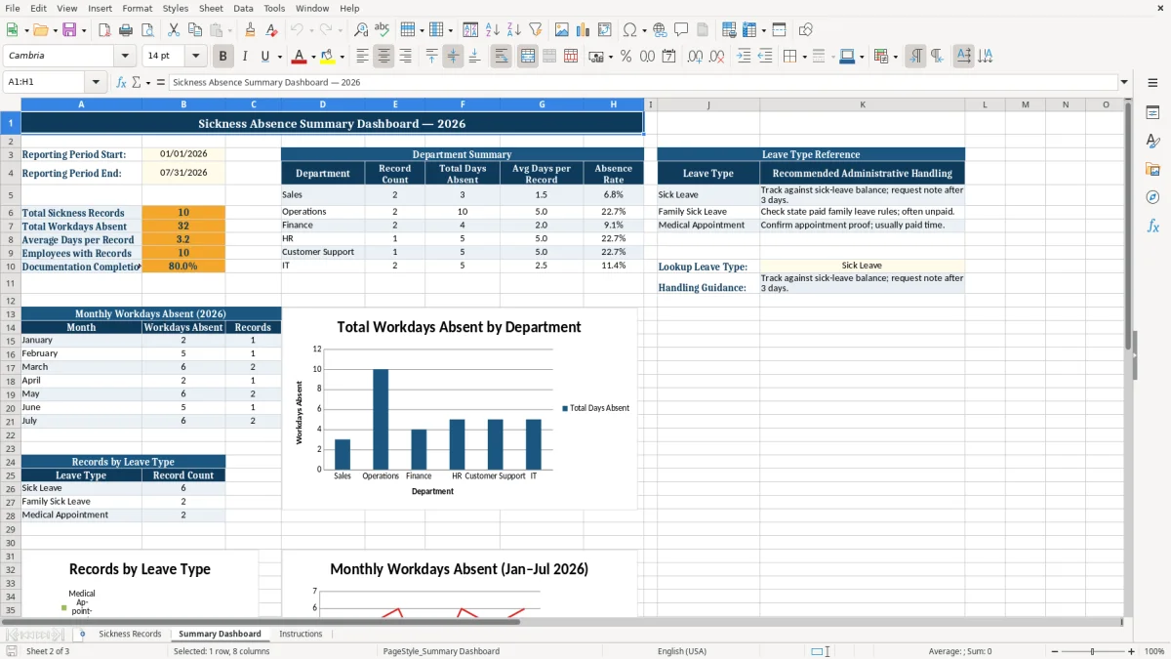Viewport: 1171px width, 659px height.
Task: Open Highlighting Color dropdown arrow
Action: (342, 57)
